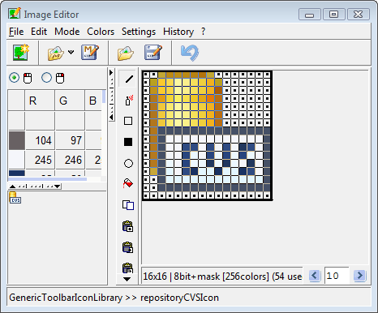The image size is (378, 313).
Task: Create a new image with tree icon
Action: (21, 53)
